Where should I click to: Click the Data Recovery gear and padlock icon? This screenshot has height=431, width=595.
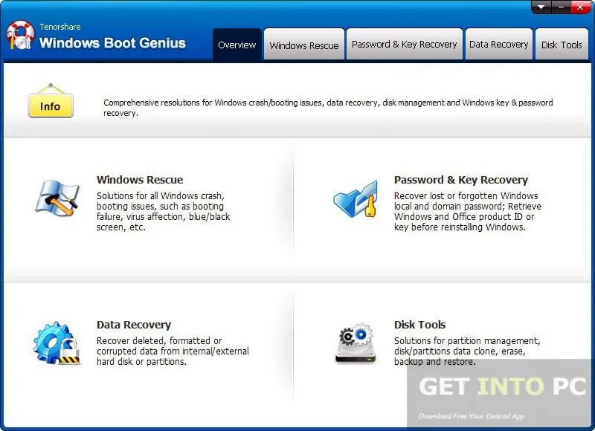coord(57,343)
